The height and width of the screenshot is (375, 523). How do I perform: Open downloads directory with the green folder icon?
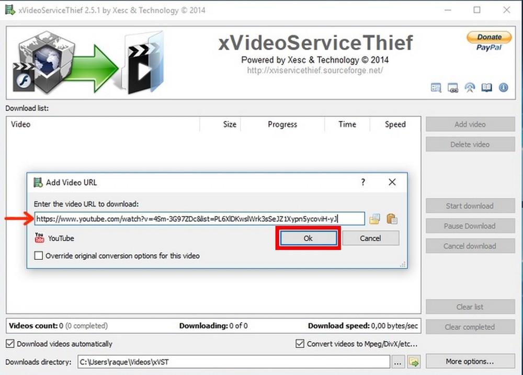pyautogui.click(x=414, y=361)
